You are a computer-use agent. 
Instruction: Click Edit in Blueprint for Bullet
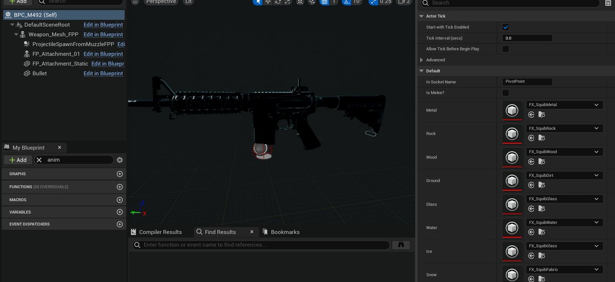pos(103,73)
